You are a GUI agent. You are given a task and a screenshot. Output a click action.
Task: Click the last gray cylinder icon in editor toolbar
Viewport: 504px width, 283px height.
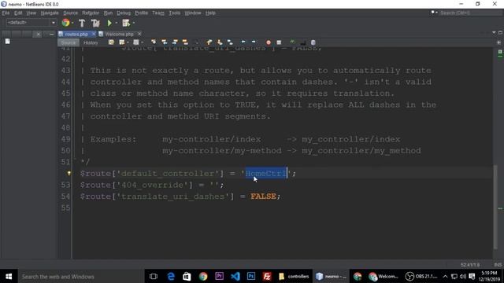(313, 42)
